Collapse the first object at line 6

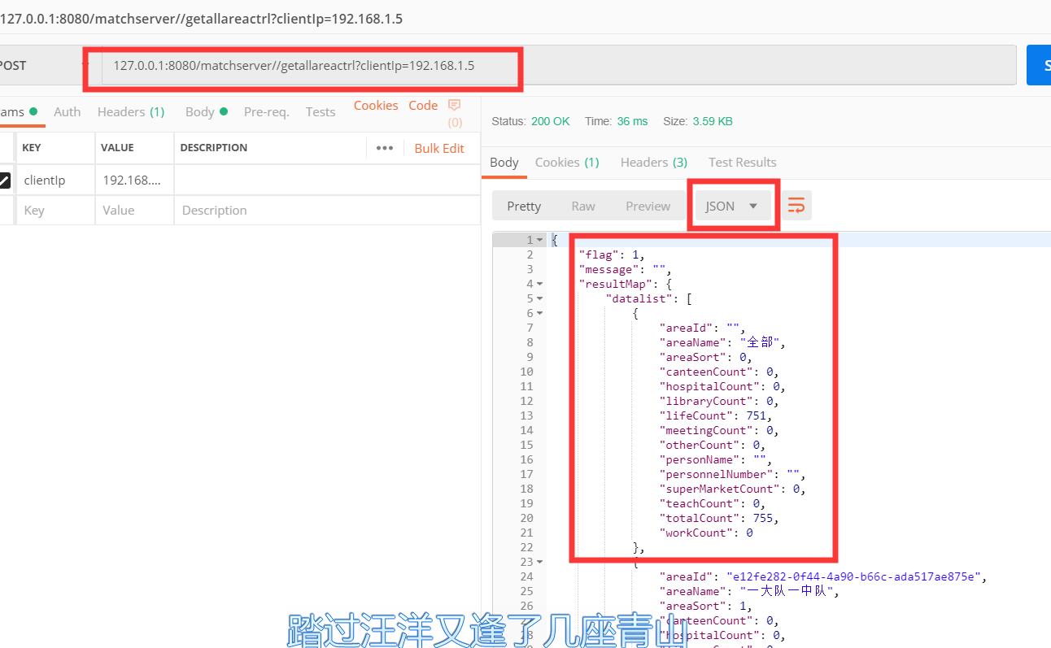tap(539, 313)
